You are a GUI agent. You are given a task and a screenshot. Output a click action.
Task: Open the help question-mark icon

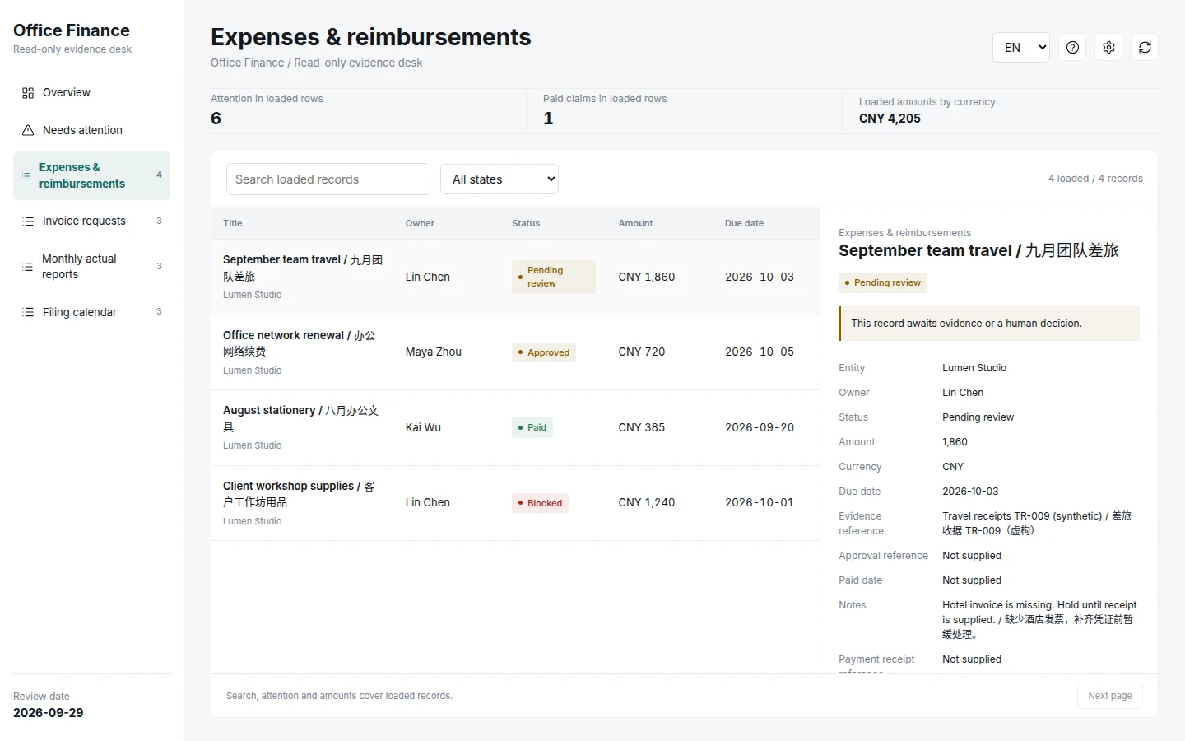coord(1072,47)
